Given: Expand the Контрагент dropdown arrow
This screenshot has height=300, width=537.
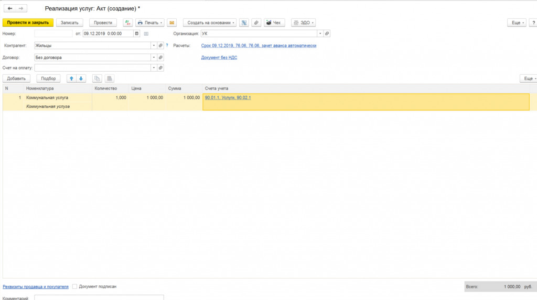Looking at the screenshot, I should [x=154, y=46].
